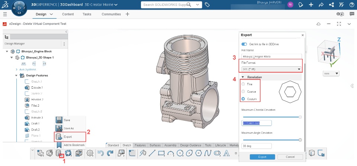Image resolution: width=357 pixels, height=166 pixels.
Task: Open the mm units dropdown
Action: 331,74
